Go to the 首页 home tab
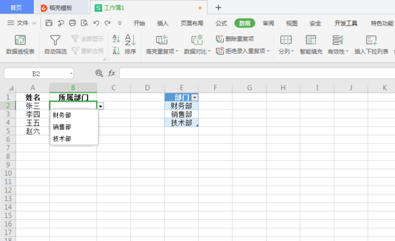 (x=16, y=7)
